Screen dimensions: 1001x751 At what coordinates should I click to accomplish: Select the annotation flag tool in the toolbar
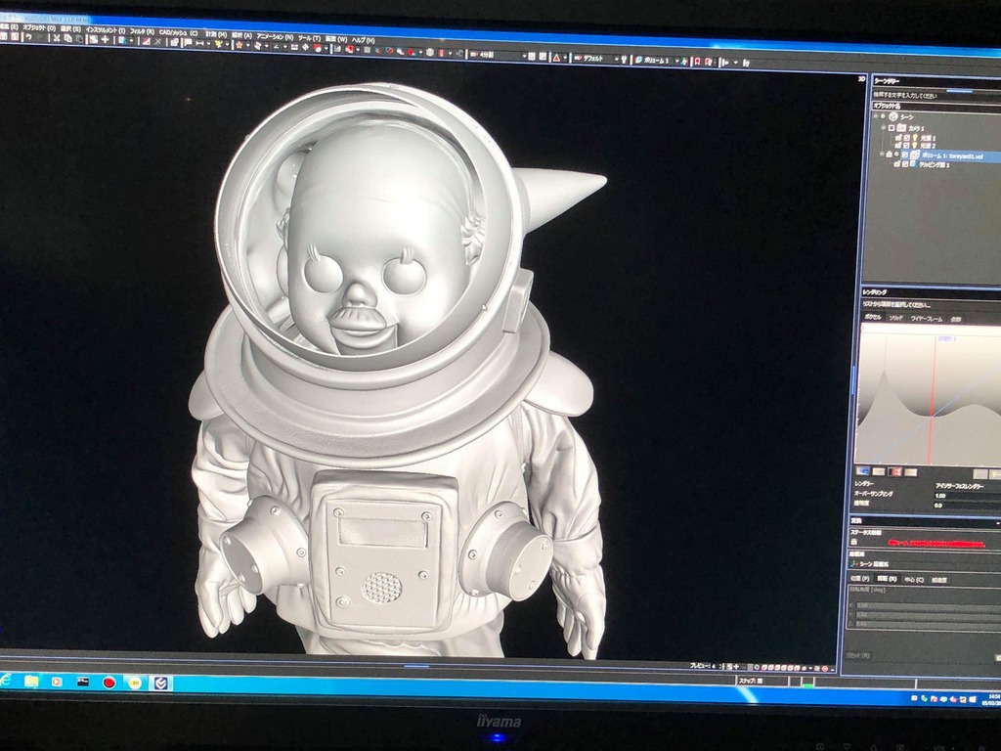tap(189, 42)
